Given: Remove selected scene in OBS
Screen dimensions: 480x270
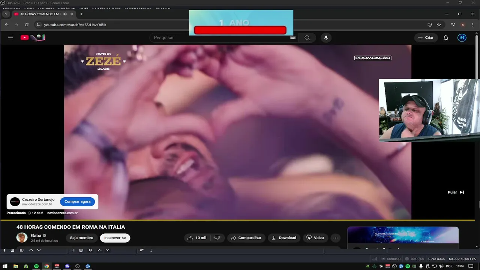Looking at the screenshot, I should click(12, 250).
